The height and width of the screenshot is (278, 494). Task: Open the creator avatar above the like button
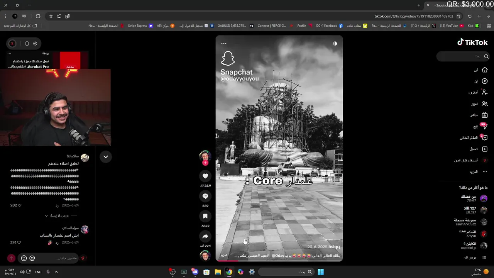pos(205,156)
